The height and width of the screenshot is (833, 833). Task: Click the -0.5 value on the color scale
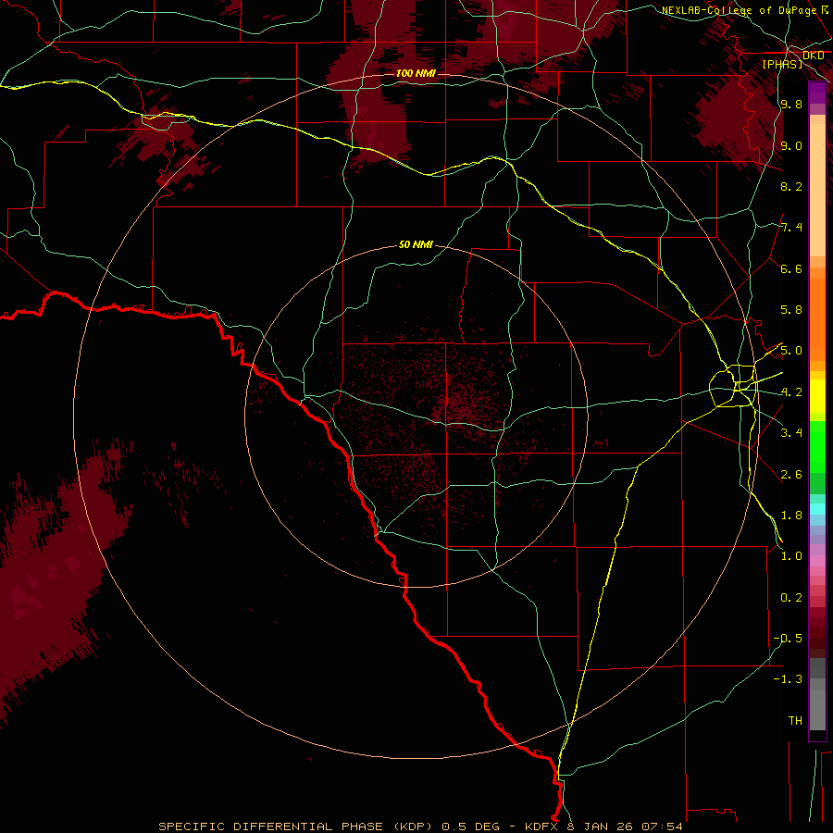(x=788, y=639)
